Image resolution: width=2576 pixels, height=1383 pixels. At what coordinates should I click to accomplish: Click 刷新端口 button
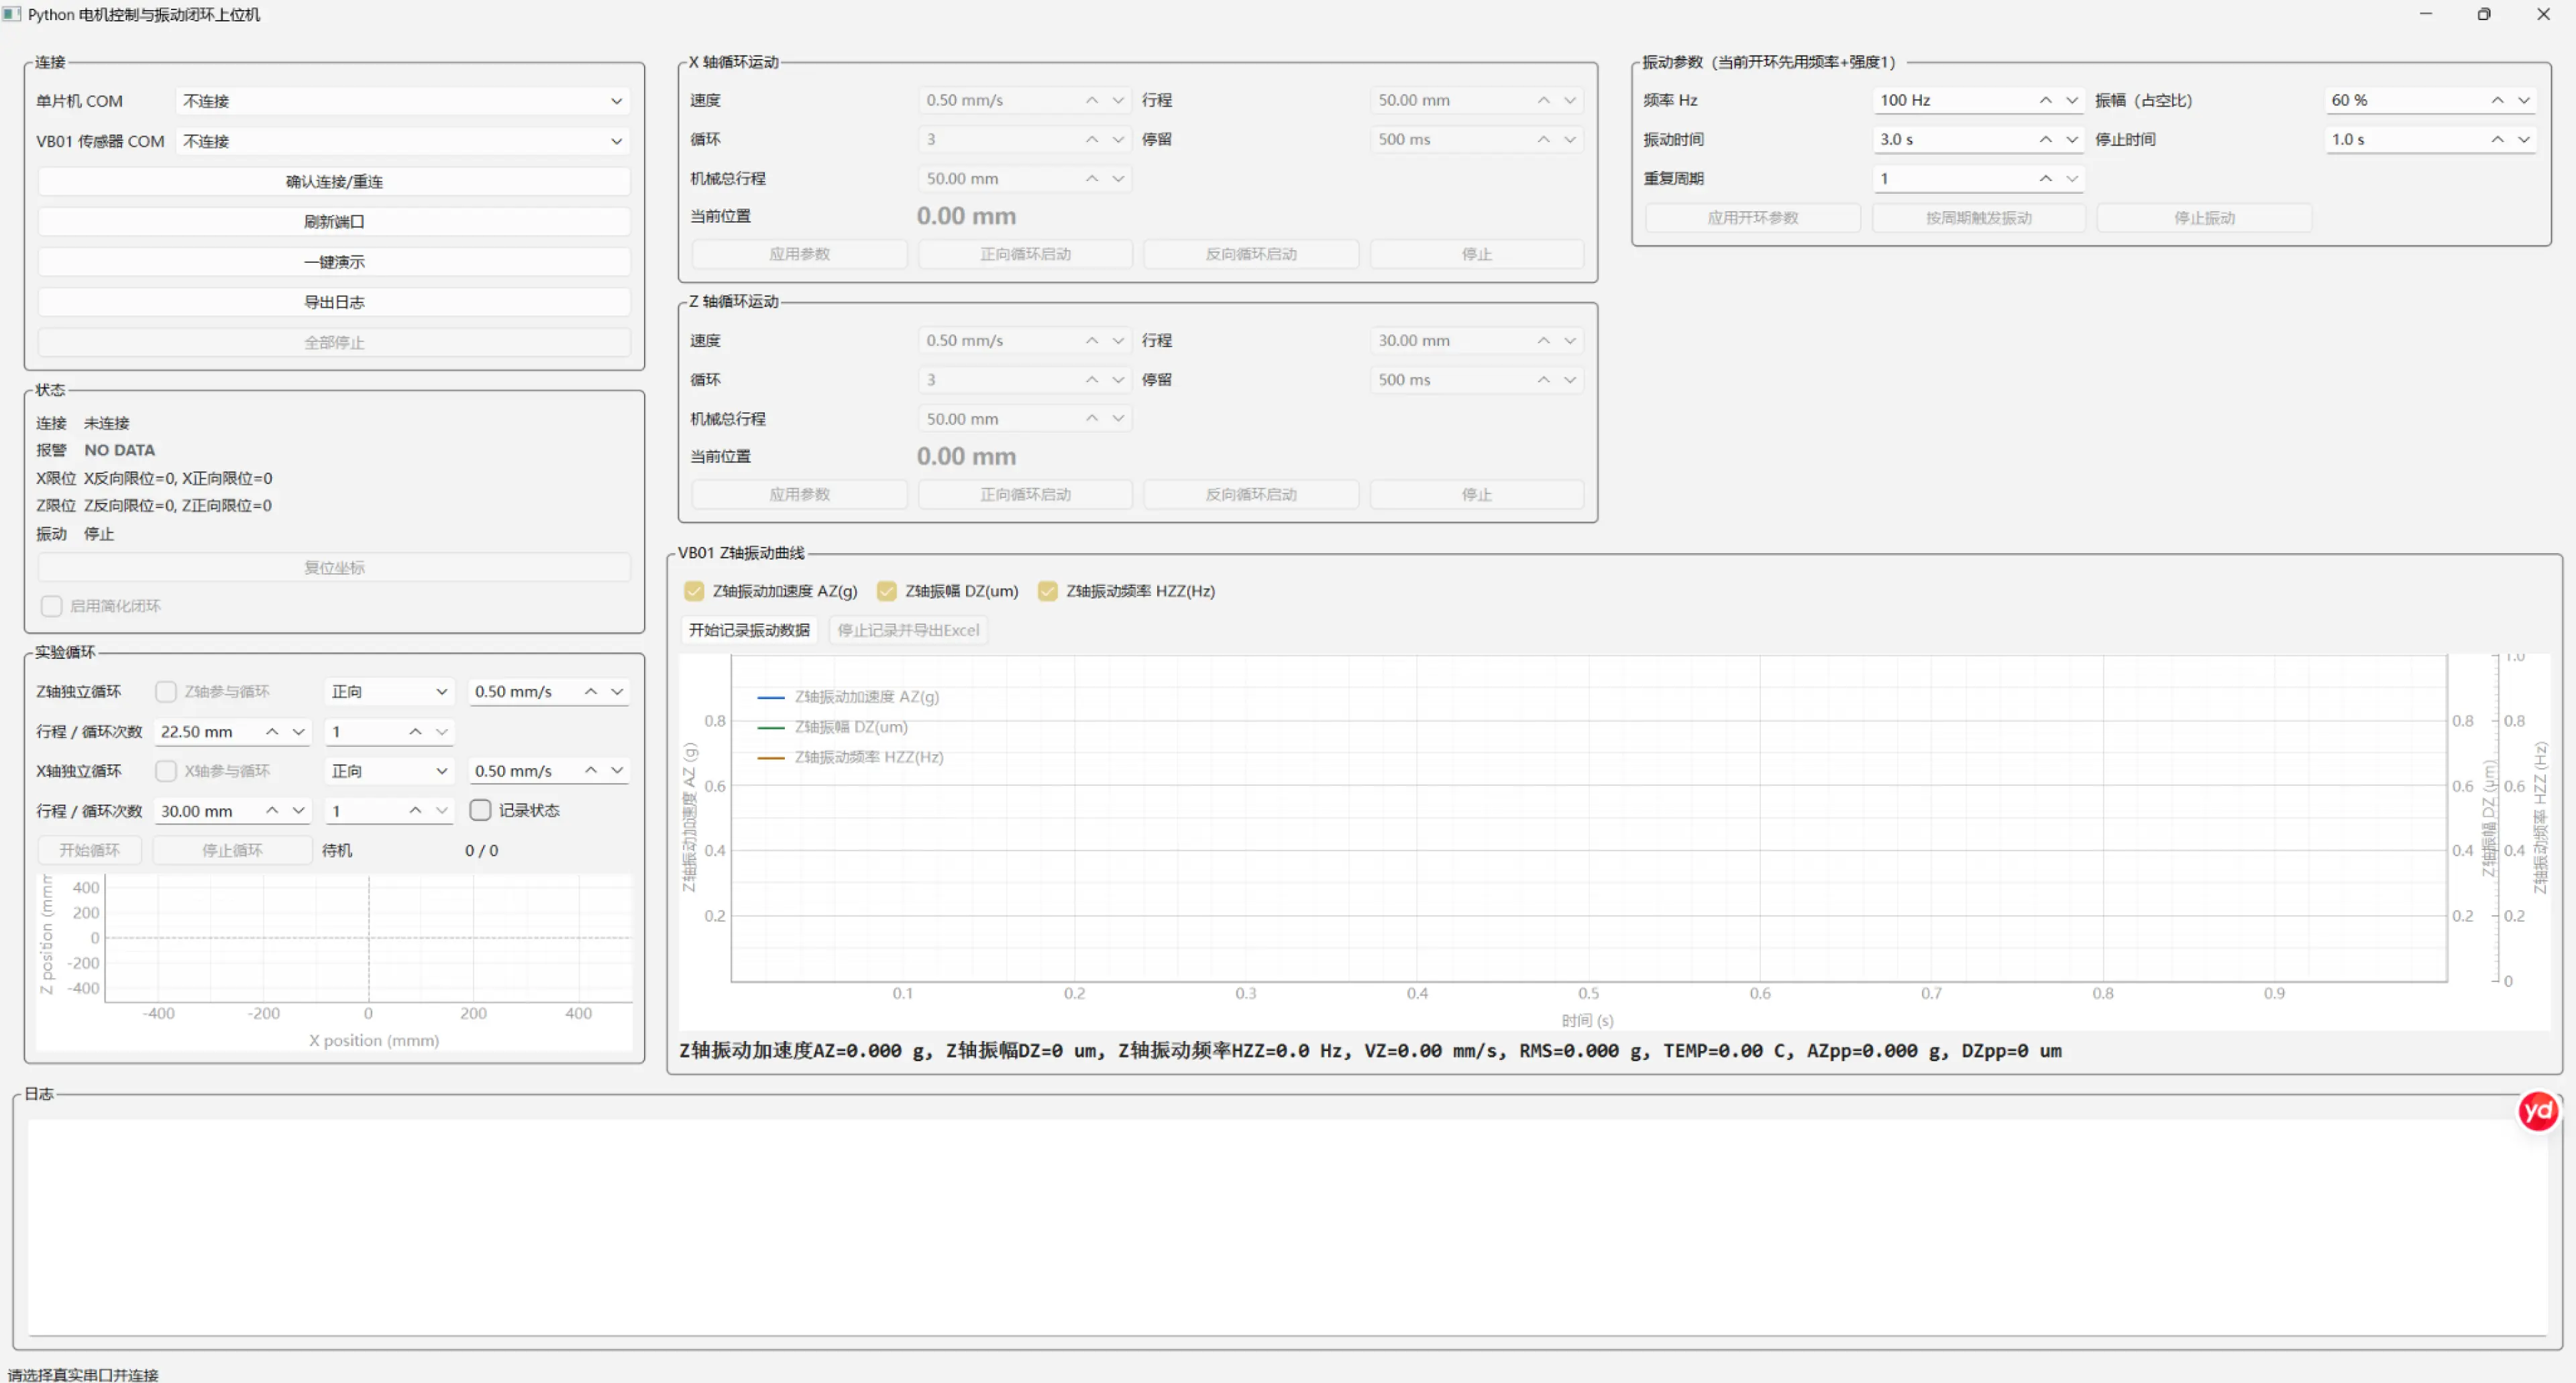[x=334, y=222]
